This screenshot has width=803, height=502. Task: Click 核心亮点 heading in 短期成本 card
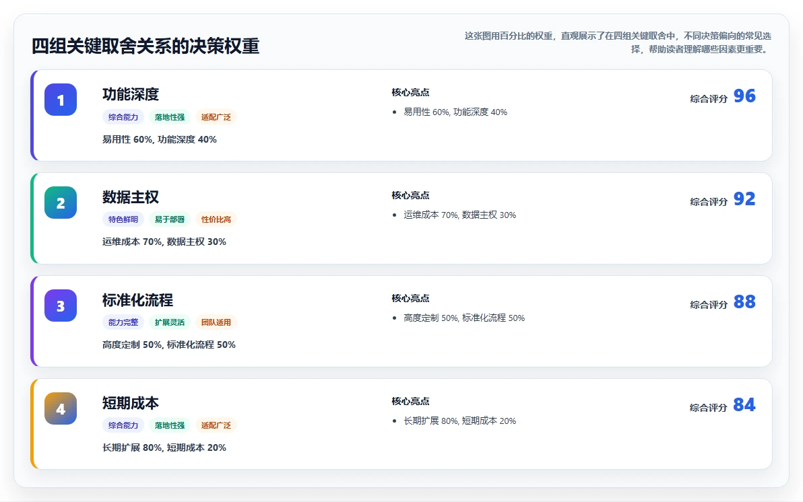click(410, 401)
